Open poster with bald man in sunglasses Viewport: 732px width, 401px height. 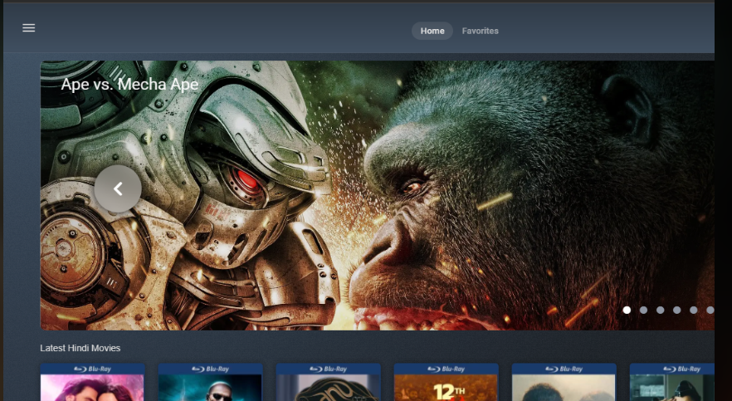210,383
